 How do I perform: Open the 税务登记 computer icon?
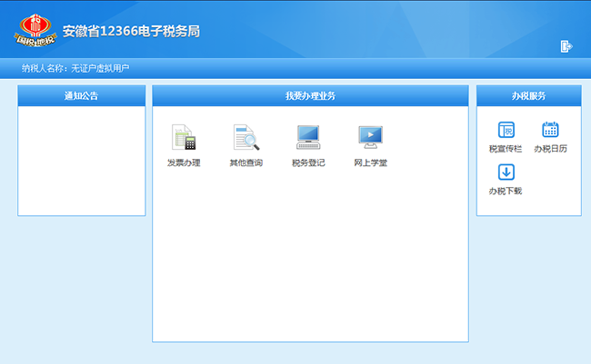[308, 138]
